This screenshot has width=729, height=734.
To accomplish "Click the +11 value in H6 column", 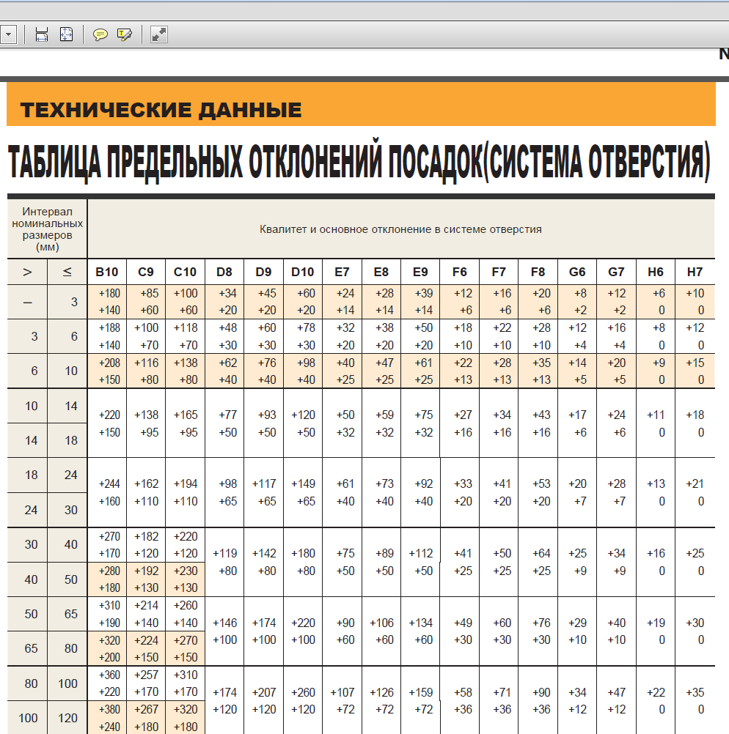I will tap(656, 415).
